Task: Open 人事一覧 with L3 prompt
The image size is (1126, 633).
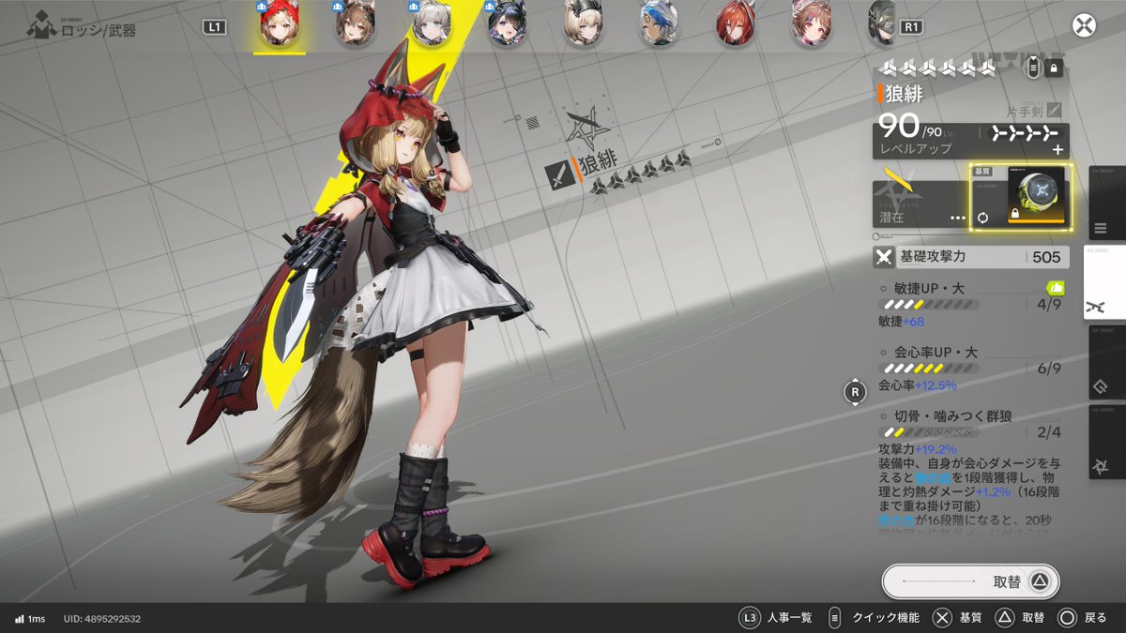Action: [777, 618]
